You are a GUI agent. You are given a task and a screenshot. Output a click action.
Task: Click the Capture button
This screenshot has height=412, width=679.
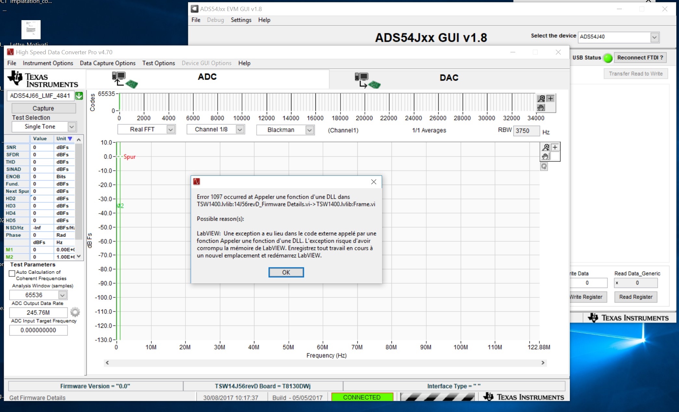pyautogui.click(x=44, y=108)
